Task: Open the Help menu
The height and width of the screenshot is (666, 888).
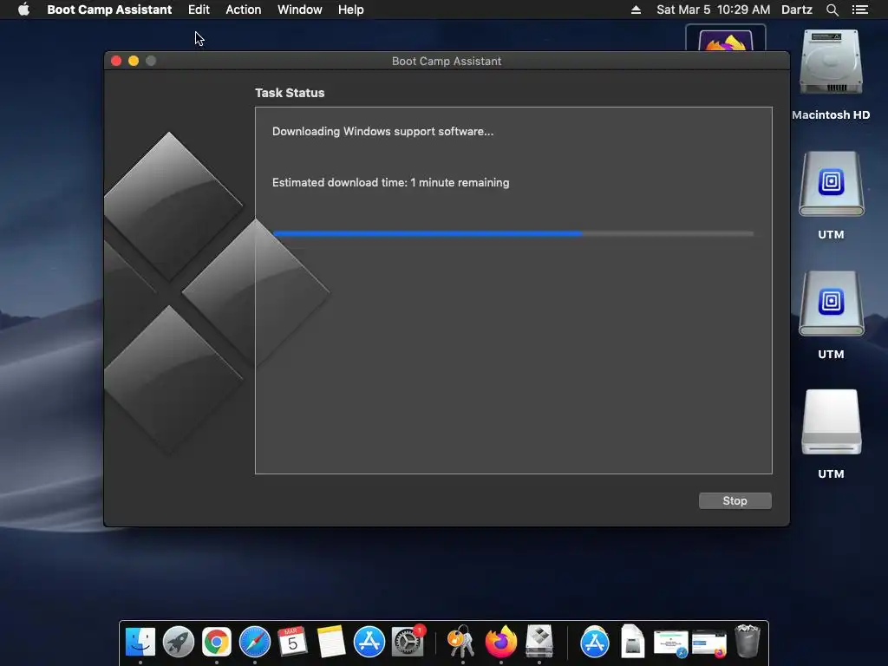Action: (x=350, y=10)
